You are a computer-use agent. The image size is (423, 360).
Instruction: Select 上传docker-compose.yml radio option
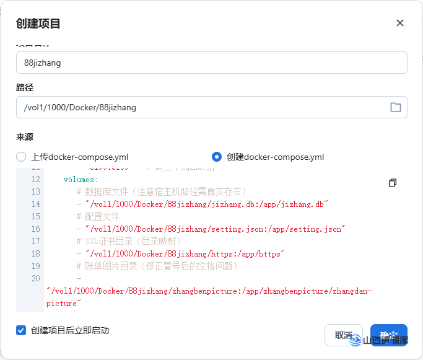coord(22,157)
